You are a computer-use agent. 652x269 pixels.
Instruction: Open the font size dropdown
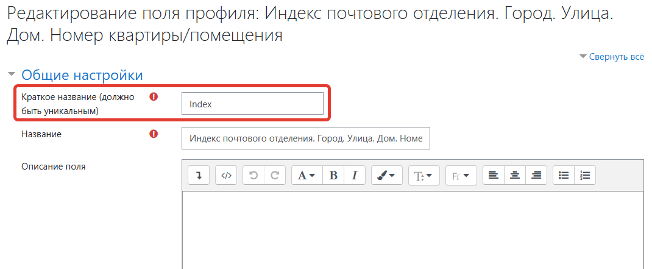(423, 175)
